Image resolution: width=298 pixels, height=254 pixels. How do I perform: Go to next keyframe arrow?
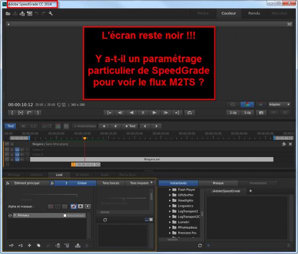click(x=156, y=126)
